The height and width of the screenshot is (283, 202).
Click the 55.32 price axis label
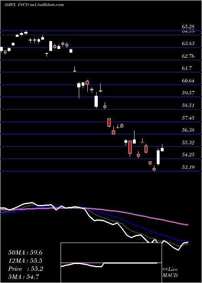(x=188, y=143)
